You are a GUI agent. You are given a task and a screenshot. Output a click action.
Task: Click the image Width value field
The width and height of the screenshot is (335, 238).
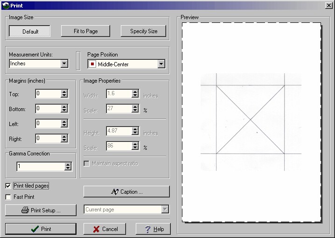119,94
